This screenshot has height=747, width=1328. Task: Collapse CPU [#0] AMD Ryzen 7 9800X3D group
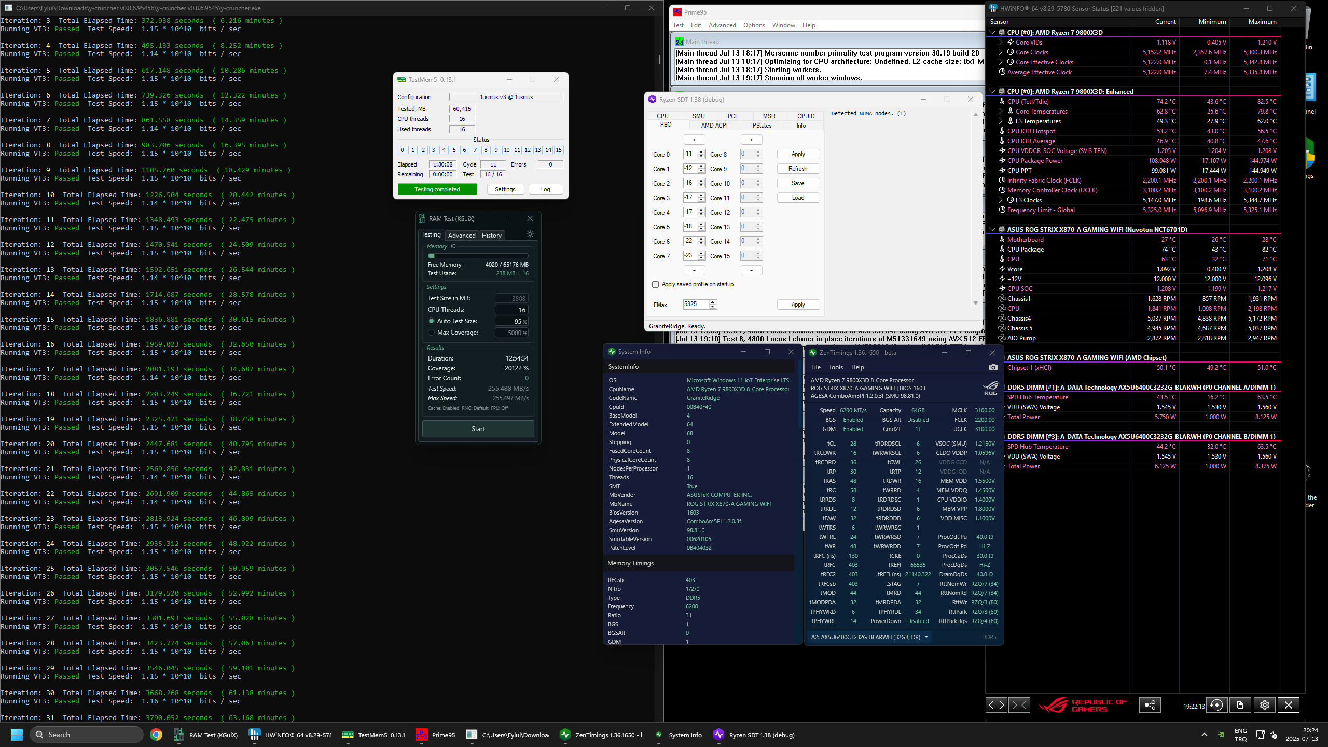[992, 32]
